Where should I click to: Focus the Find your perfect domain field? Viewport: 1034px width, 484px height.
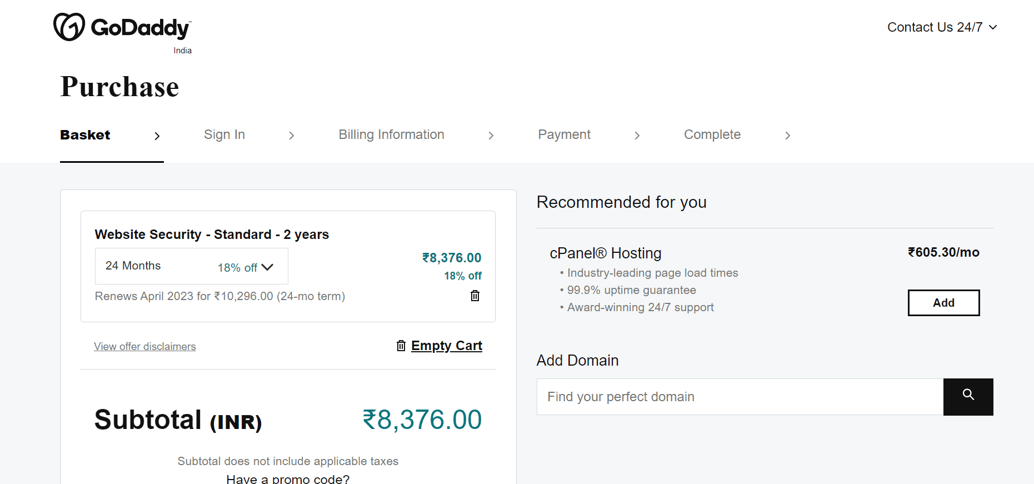(740, 397)
